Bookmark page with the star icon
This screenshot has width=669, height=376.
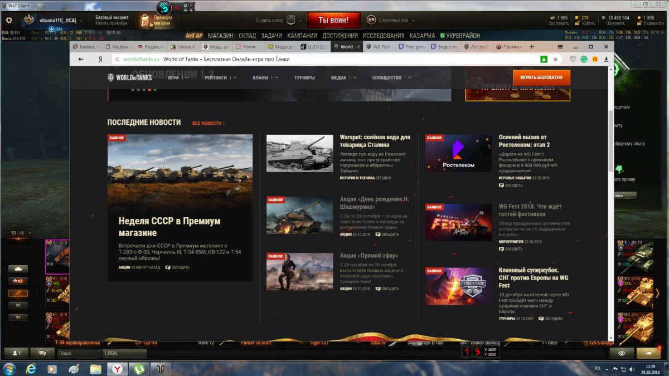point(555,59)
